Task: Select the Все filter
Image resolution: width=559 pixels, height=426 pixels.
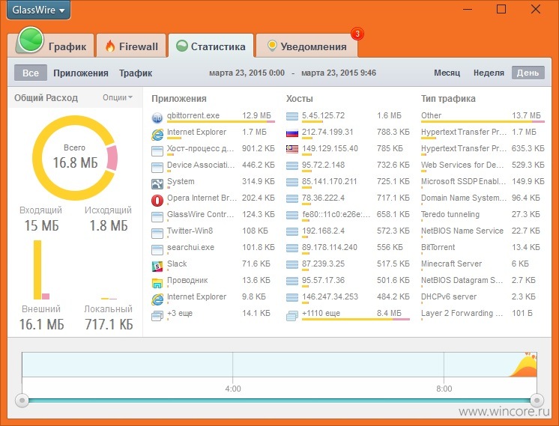Action: tap(31, 73)
